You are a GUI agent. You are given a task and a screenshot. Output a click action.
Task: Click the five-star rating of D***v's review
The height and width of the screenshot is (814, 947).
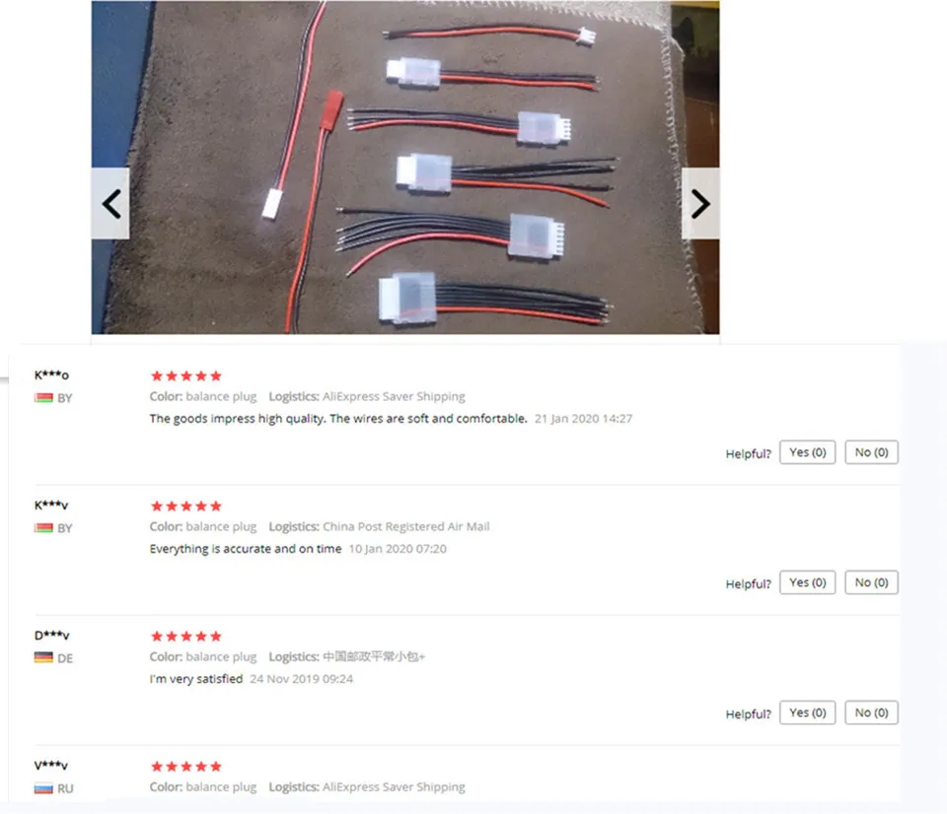[186, 636]
